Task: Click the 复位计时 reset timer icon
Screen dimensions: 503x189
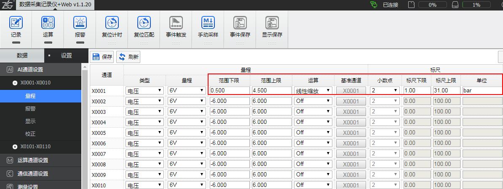Action: [112, 23]
